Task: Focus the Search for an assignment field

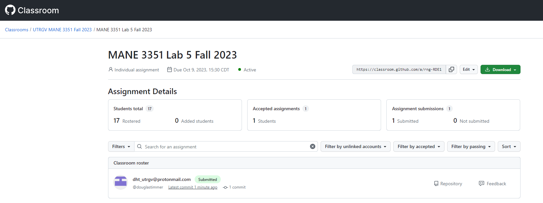Action: [225, 147]
